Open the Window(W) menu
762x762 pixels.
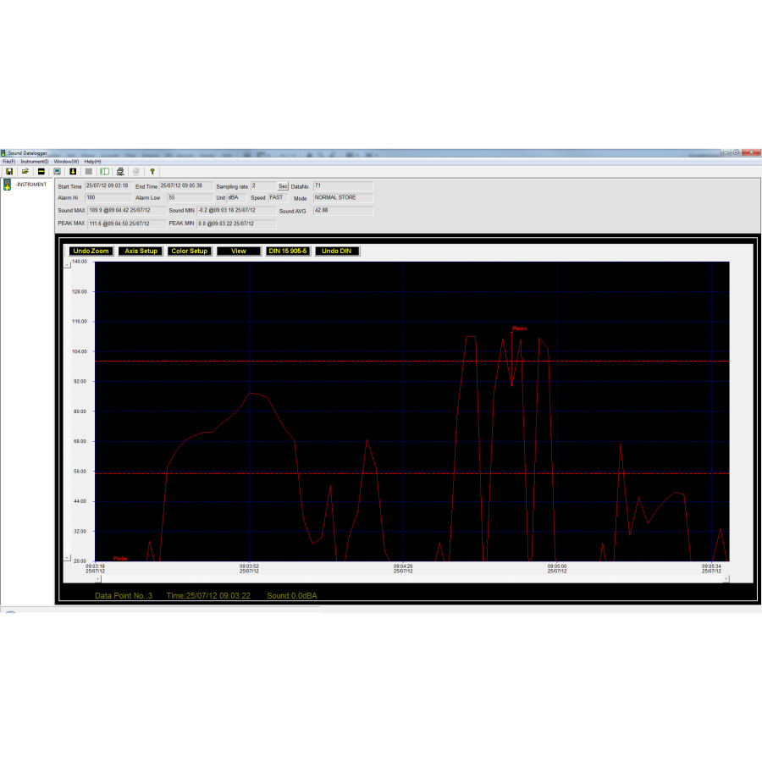(x=66, y=161)
